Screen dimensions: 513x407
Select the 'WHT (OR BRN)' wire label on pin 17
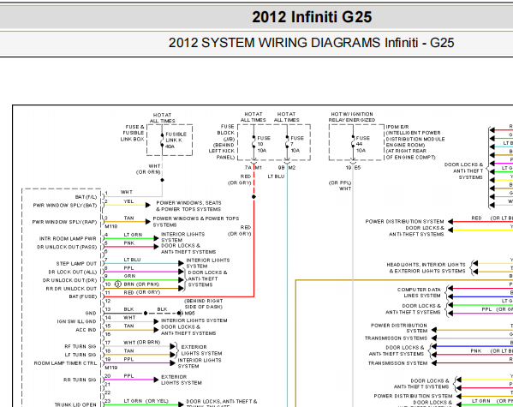pyautogui.click(x=141, y=343)
